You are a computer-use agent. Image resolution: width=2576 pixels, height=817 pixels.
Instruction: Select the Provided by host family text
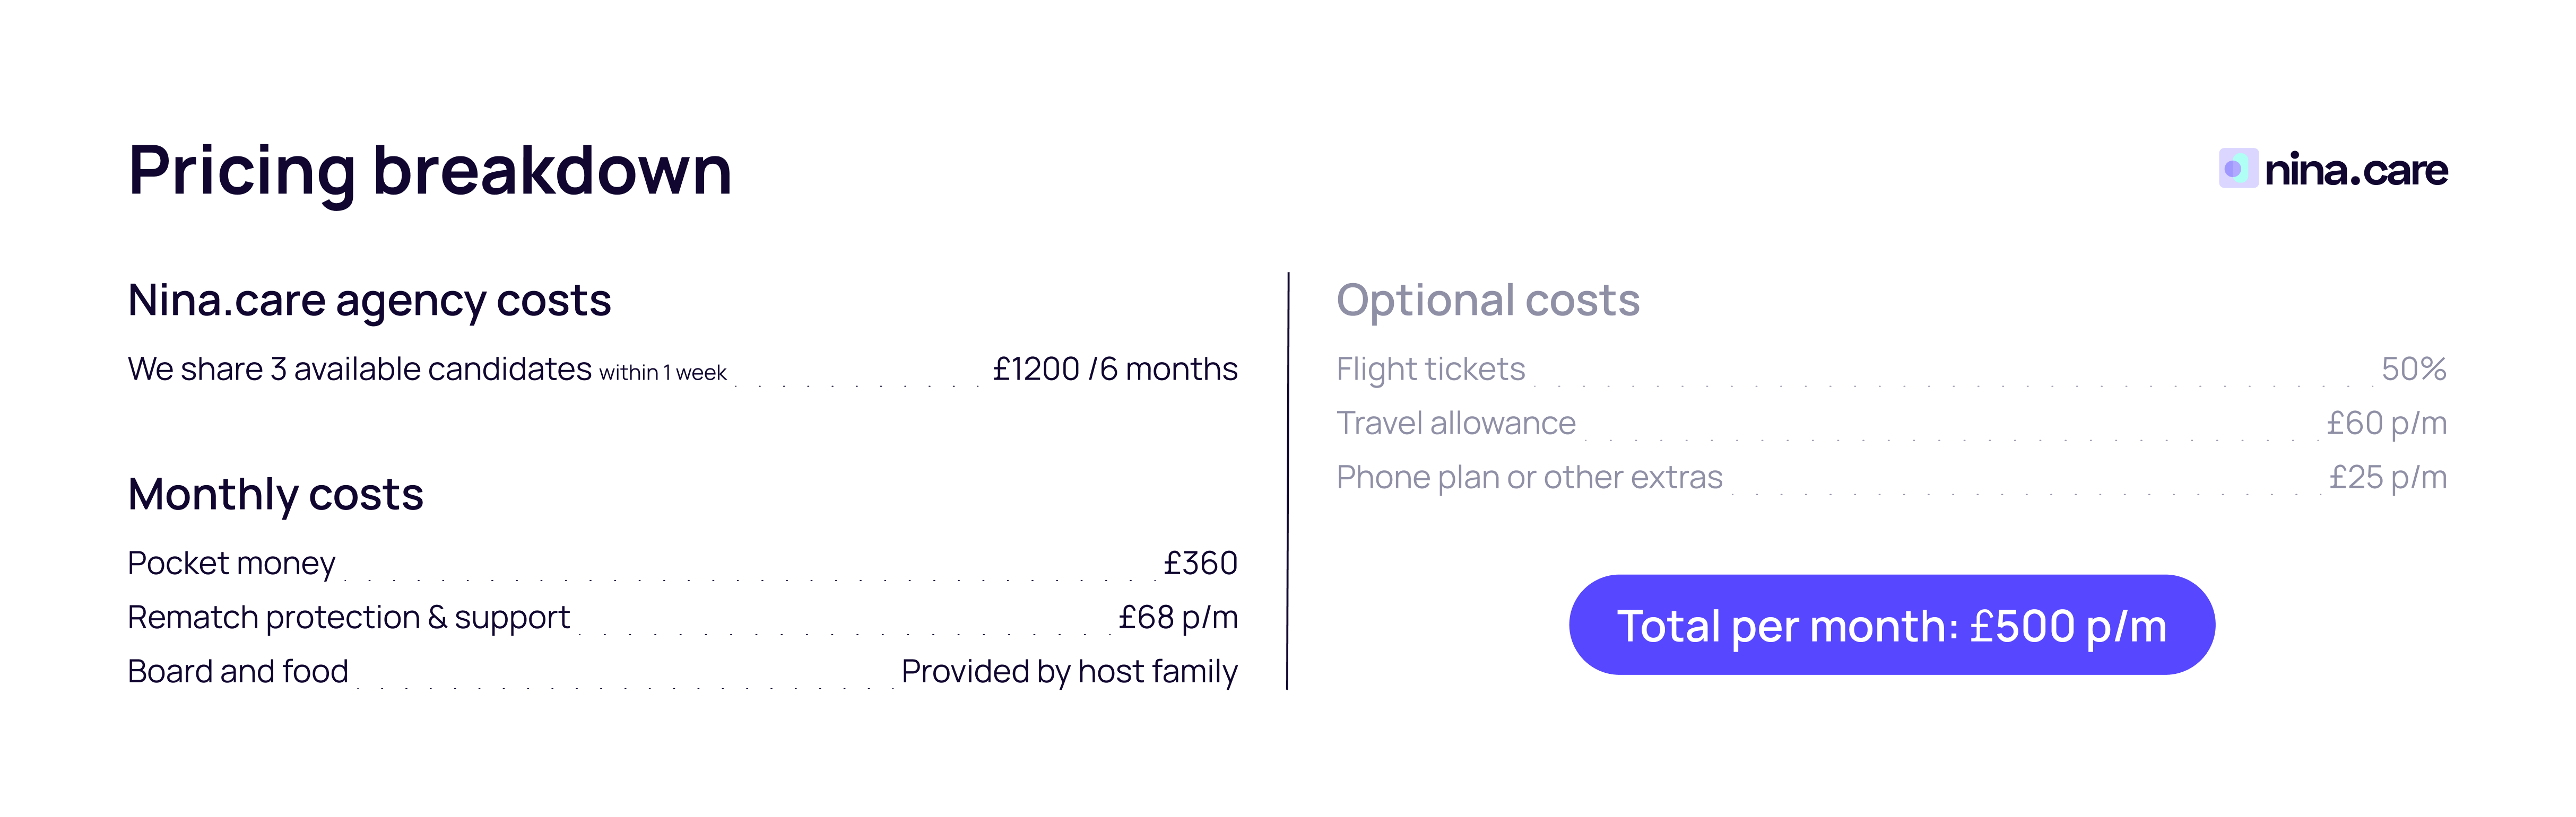coord(1068,671)
